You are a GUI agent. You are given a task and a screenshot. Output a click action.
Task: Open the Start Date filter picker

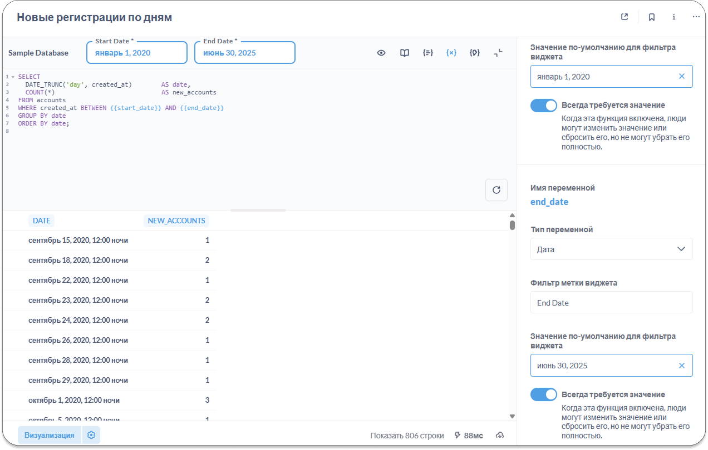(x=137, y=53)
